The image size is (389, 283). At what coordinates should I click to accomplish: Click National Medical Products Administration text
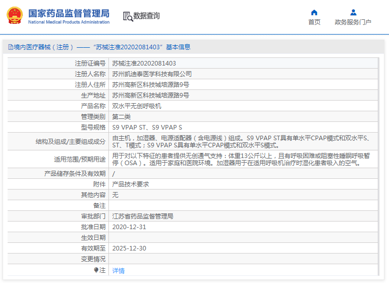tap(69, 22)
